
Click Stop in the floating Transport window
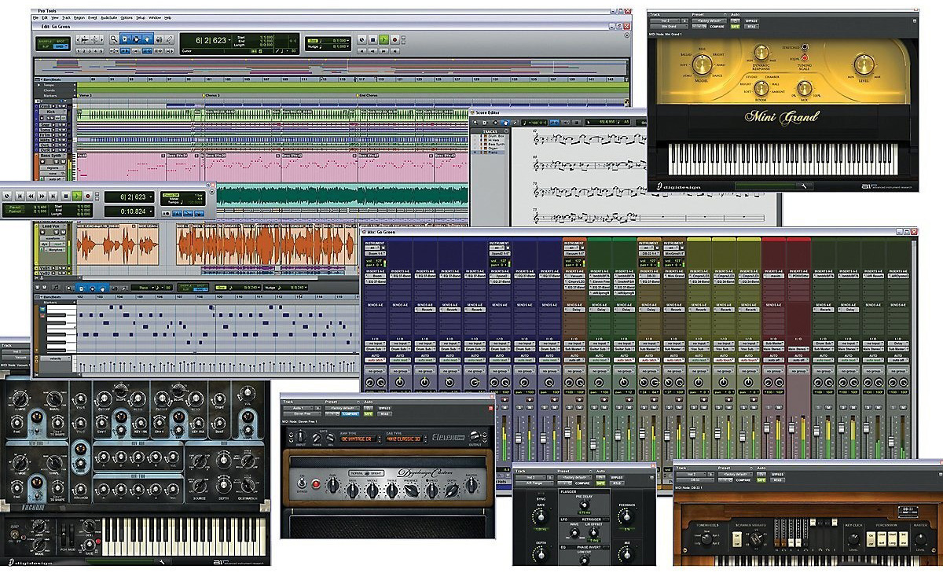click(x=64, y=195)
